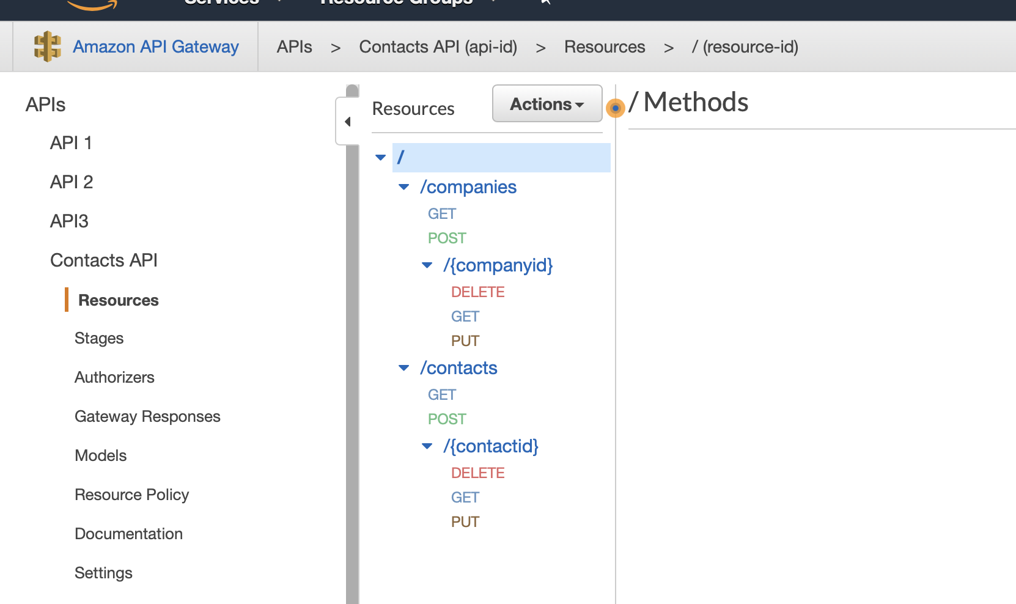Open the GET method under /{companyid}
Image resolution: width=1016 pixels, height=604 pixels.
[465, 317]
